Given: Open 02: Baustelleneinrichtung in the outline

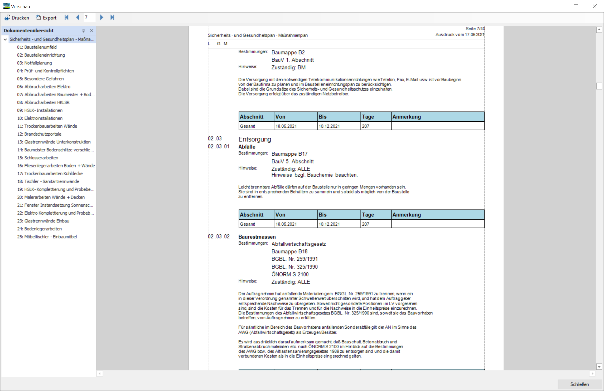Looking at the screenshot, I should click(x=41, y=55).
